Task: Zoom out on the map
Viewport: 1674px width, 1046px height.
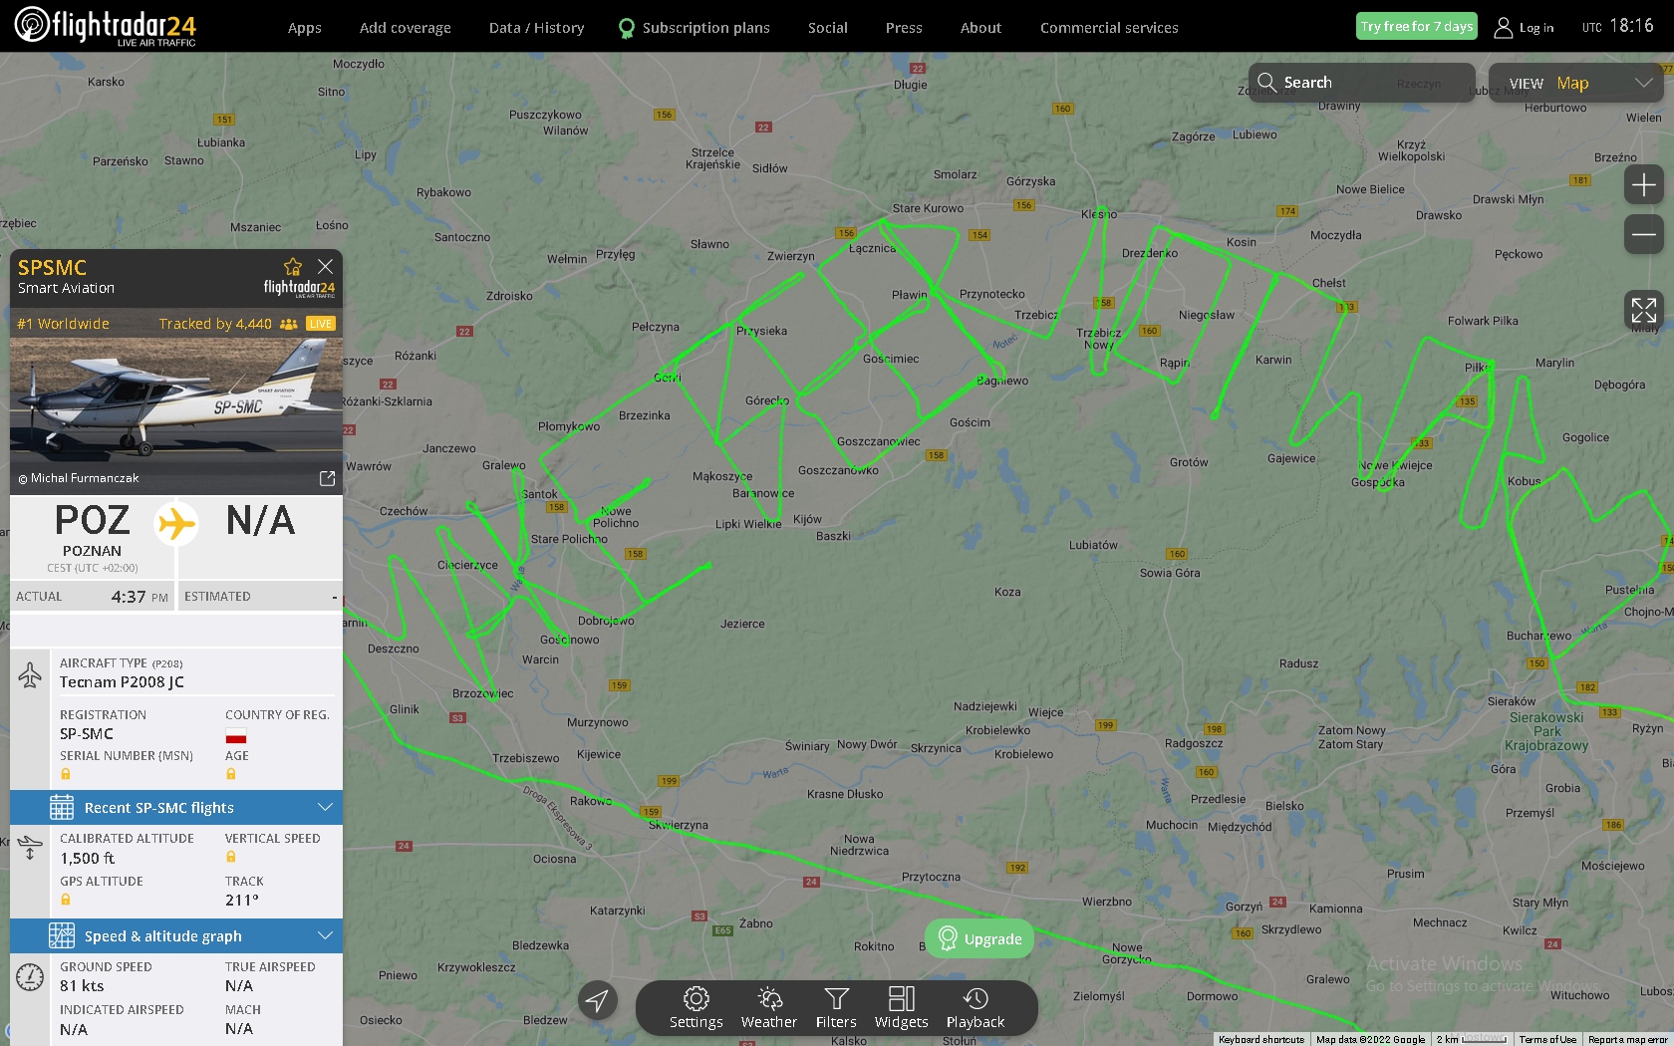Action: coord(1643,235)
